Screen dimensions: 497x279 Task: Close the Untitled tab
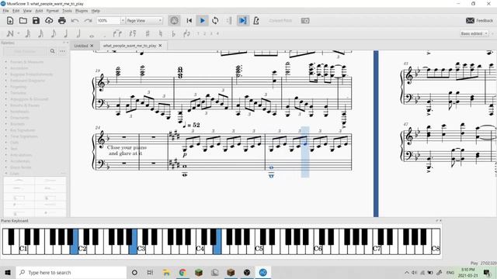tap(92, 46)
